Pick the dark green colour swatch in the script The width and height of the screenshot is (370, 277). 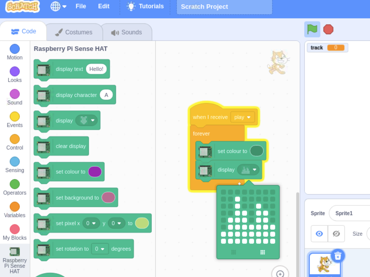pos(257,151)
